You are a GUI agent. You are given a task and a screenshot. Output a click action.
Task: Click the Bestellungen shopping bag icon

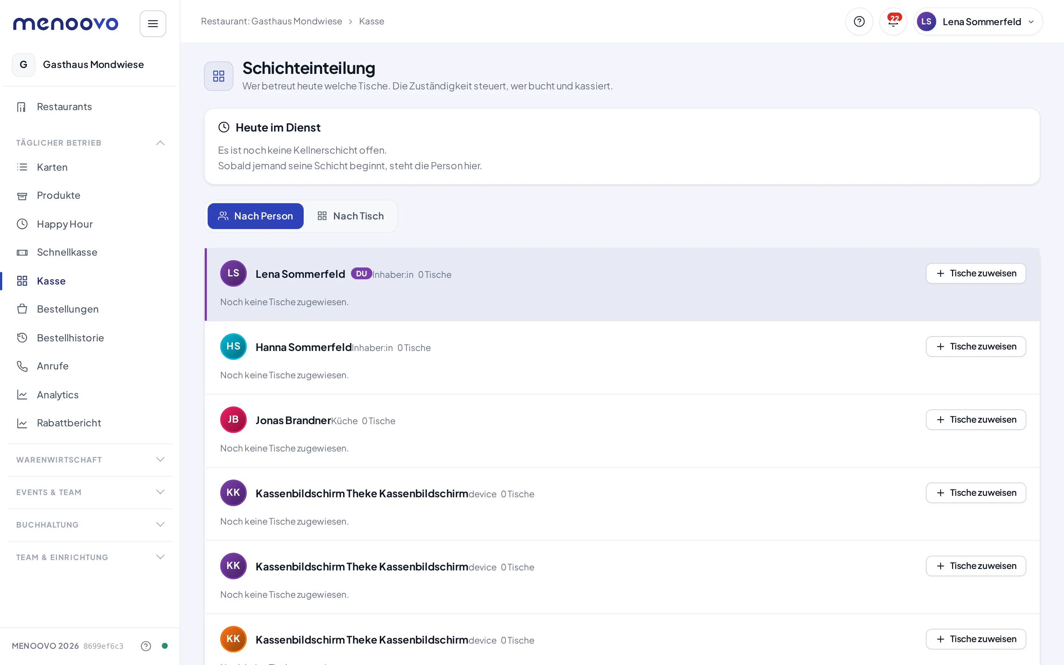[x=22, y=309]
